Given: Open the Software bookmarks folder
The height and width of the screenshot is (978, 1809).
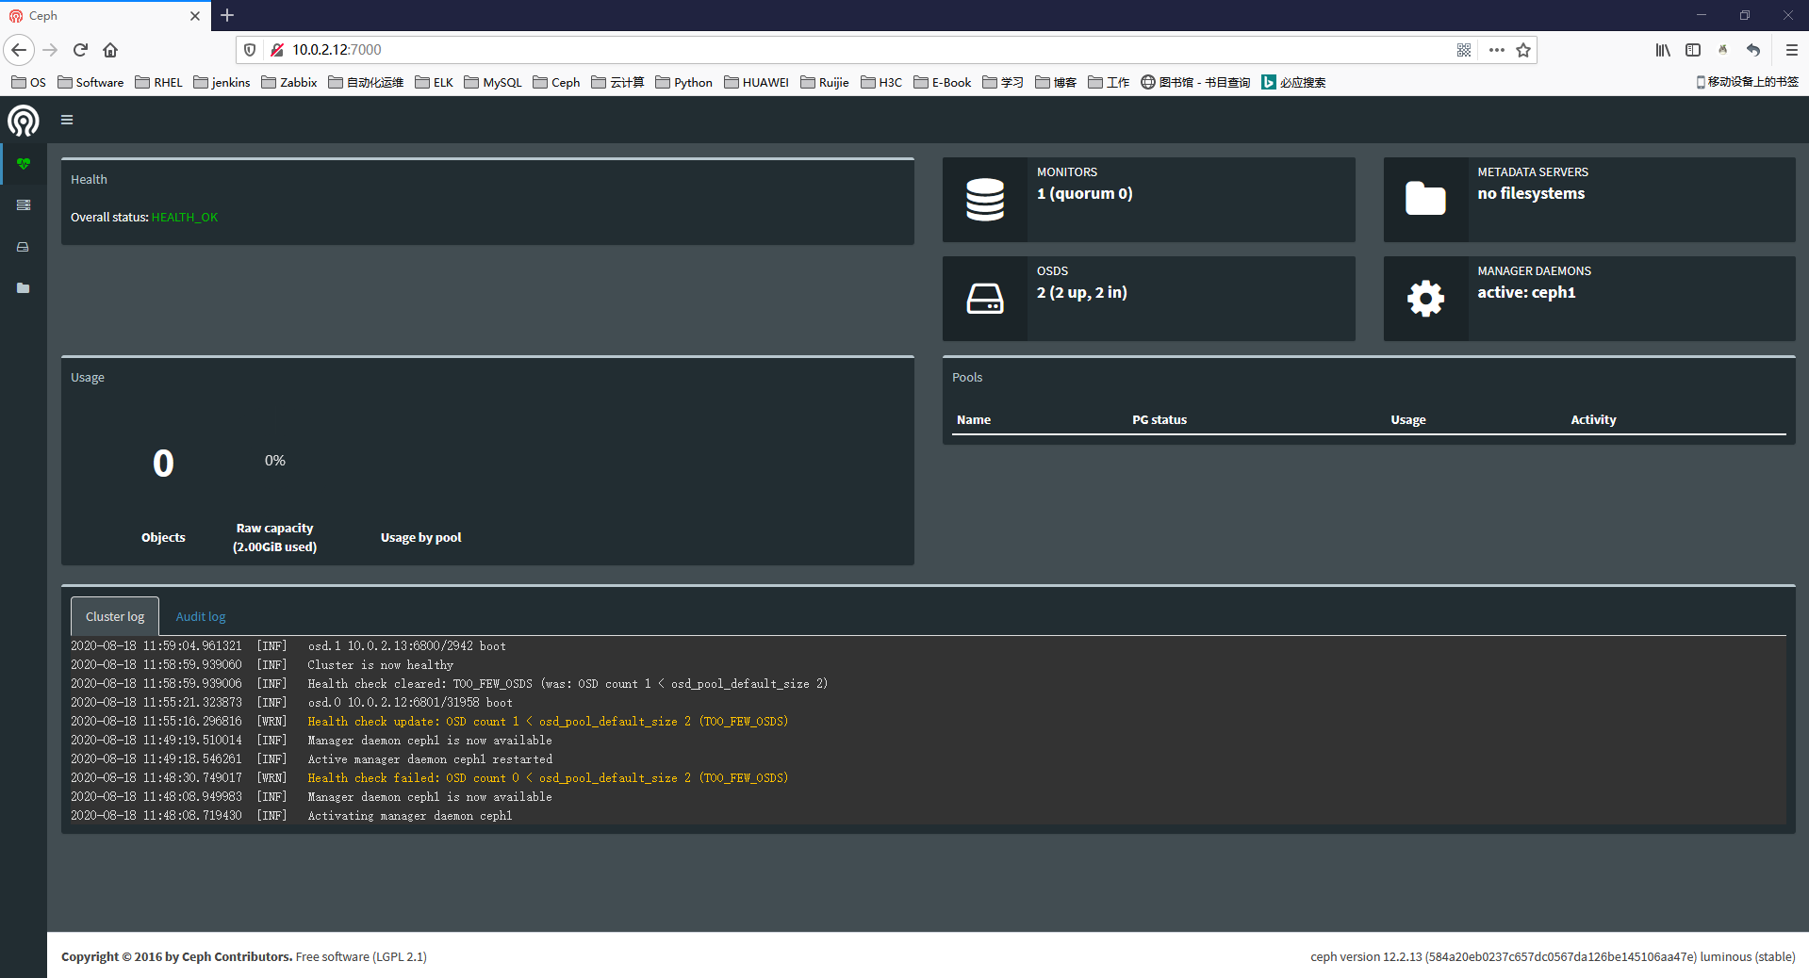Looking at the screenshot, I should [x=90, y=82].
